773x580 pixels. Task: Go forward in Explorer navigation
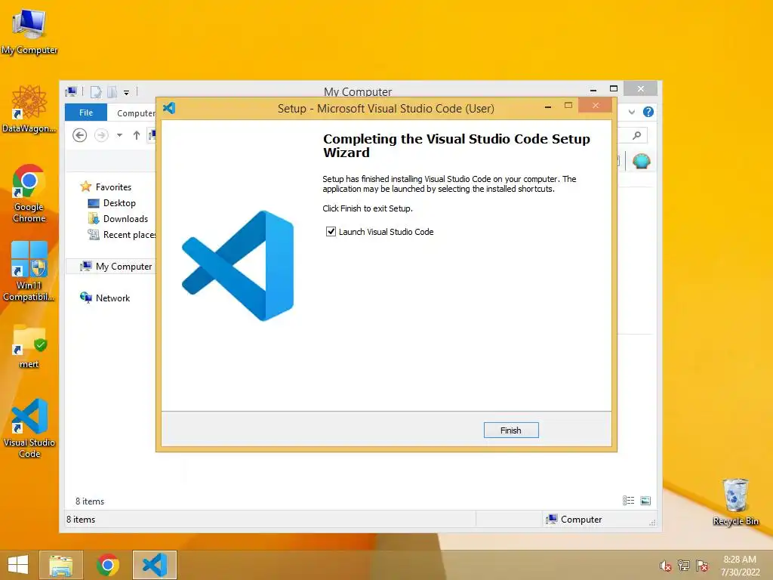[x=101, y=135]
